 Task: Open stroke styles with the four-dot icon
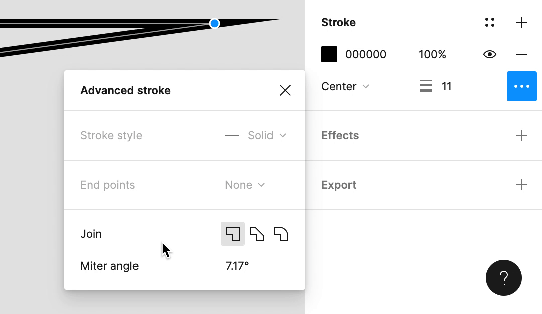click(490, 22)
